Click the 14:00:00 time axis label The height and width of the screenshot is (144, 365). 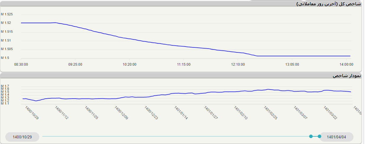click(346, 64)
